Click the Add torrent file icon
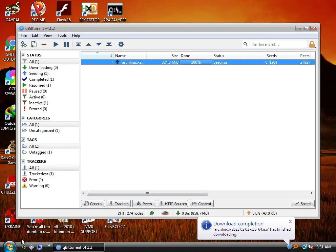336x252 pixels. tap(34, 44)
